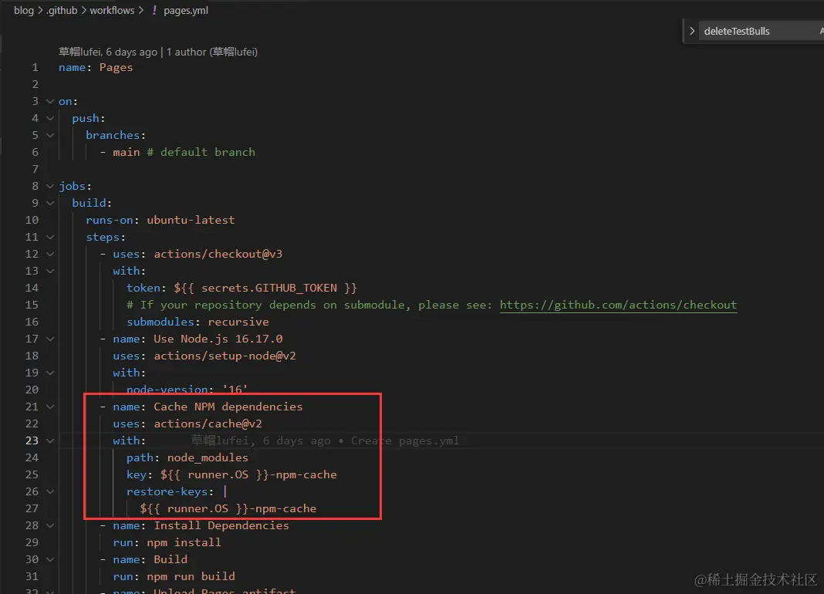Collapse the 'branches:' fold arrow on line 5
The width and height of the screenshot is (824, 594).
[50, 135]
